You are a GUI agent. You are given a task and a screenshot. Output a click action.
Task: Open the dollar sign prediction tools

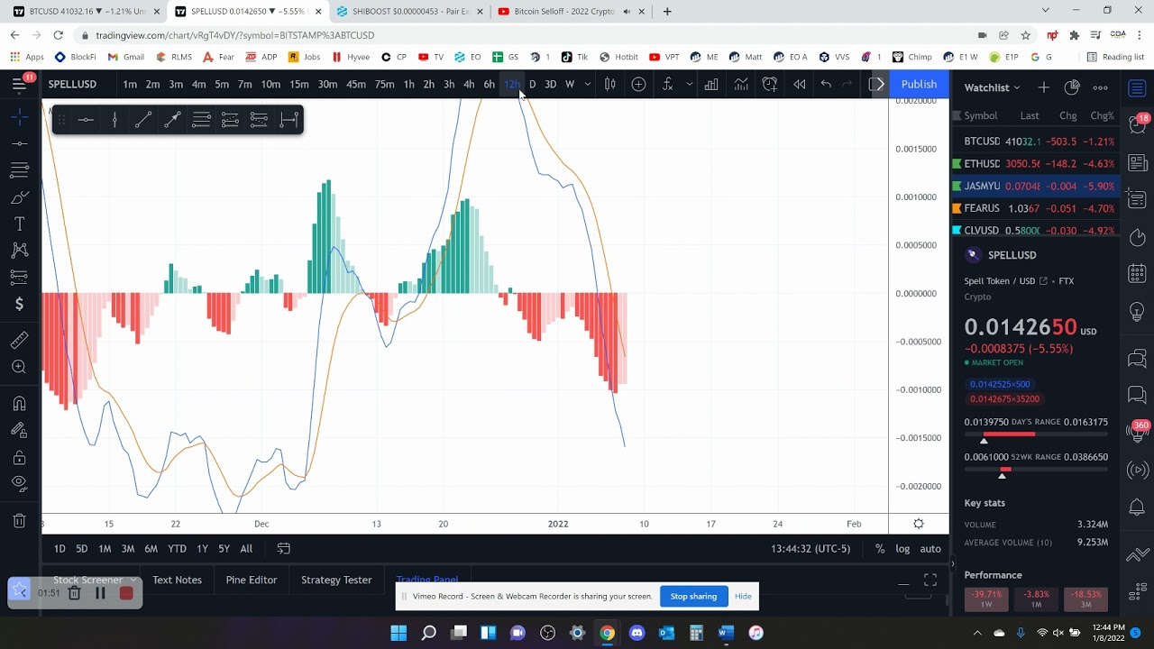(20, 305)
